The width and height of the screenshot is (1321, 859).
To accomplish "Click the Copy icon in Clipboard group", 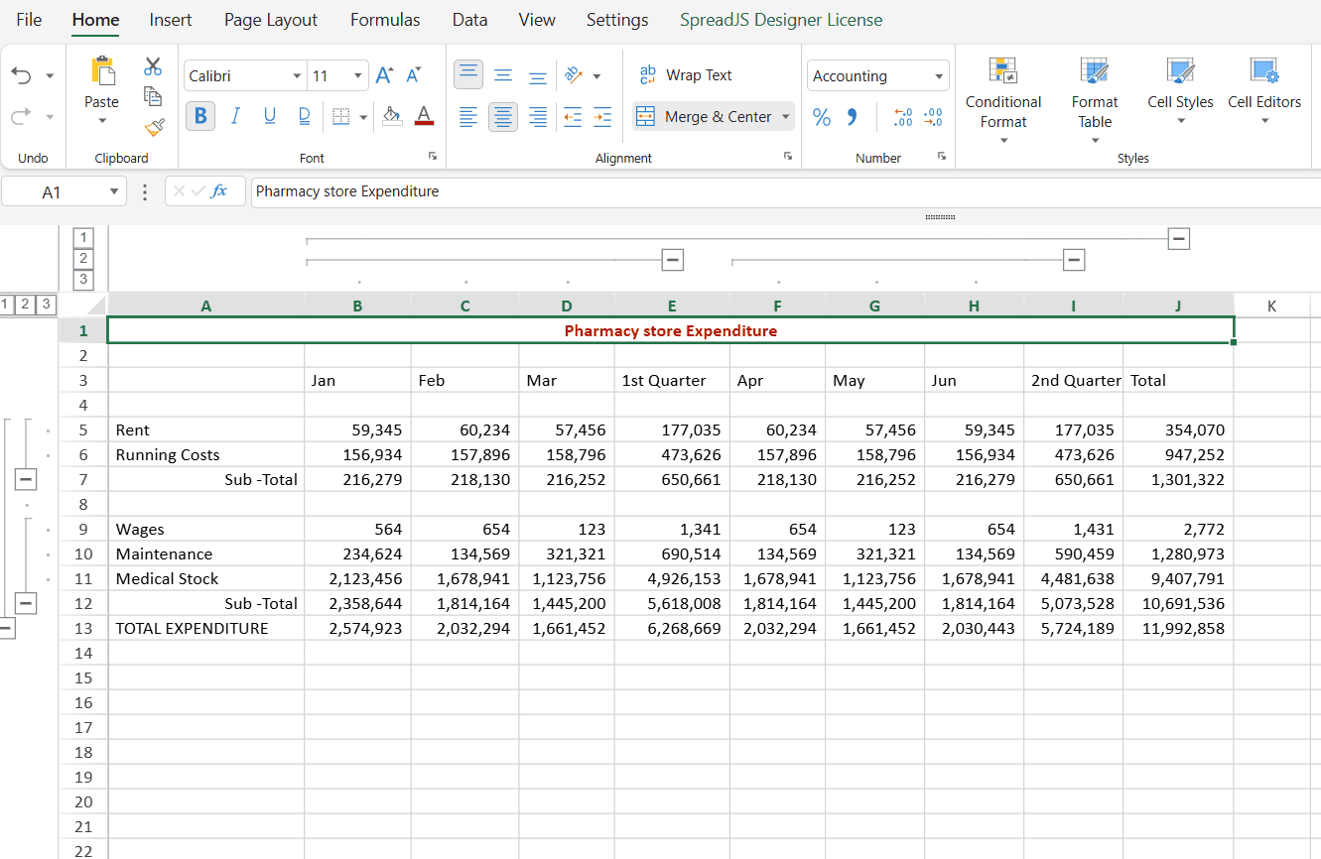I will (153, 96).
